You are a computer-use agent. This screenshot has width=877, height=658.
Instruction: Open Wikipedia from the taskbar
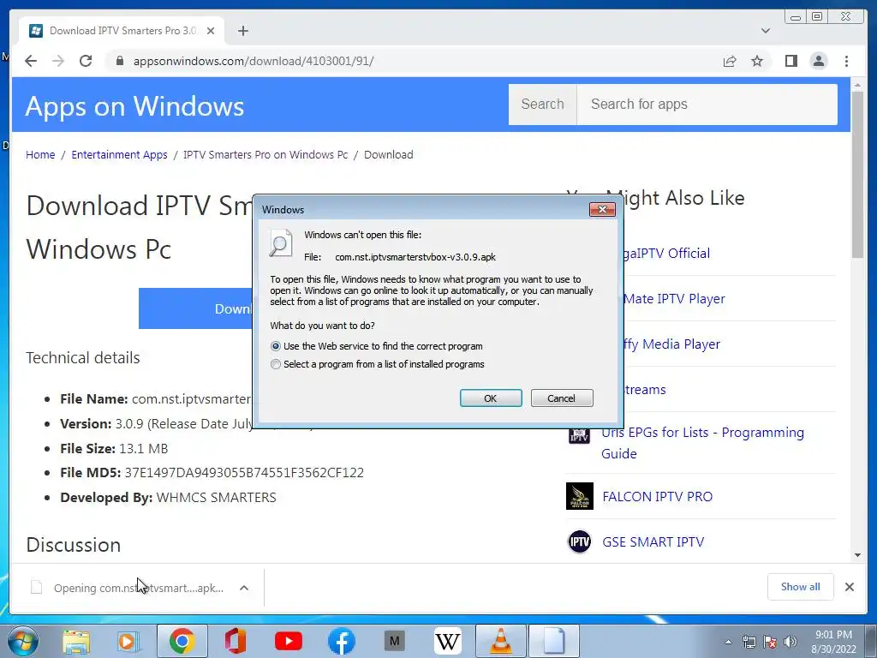click(x=447, y=641)
